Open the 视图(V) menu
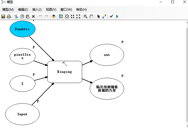The image size is (188, 128). [x=51, y=10]
